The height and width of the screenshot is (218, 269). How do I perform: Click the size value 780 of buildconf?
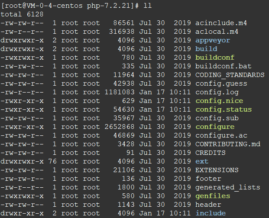(x=128, y=58)
